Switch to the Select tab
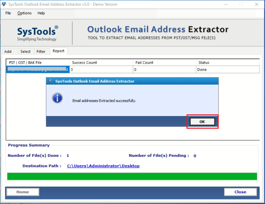This screenshot has width=265, height=204. tap(26, 52)
